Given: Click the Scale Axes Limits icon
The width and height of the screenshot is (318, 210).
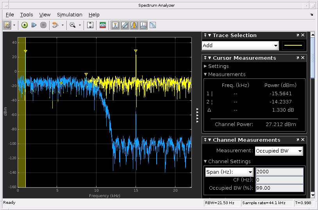Looking at the screenshot, I should (90, 25).
